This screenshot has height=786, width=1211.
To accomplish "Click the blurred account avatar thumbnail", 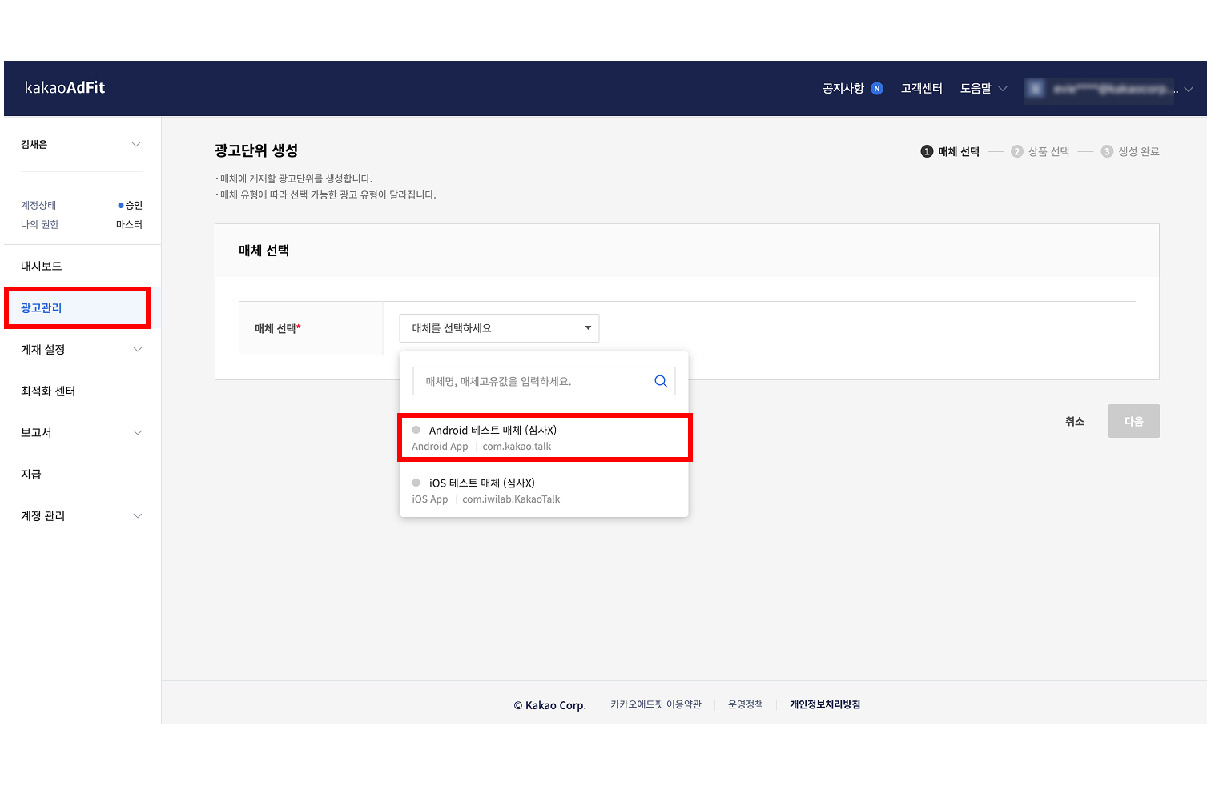I will pyautogui.click(x=1036, y=89).
